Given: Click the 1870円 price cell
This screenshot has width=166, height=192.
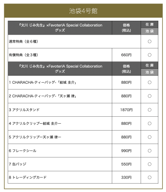Looking at the screenshot, I should tap(126, 110).
